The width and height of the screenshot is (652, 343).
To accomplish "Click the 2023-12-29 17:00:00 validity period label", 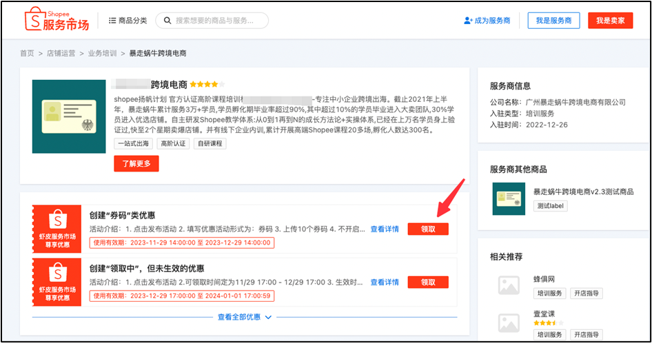I will 182,296.
